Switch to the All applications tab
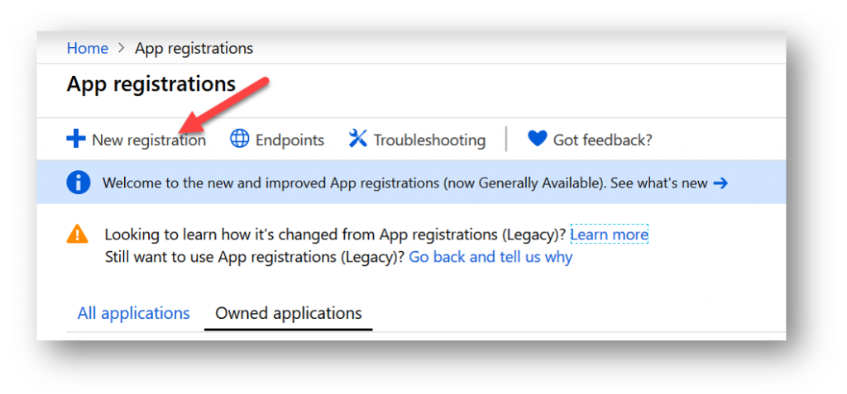This screenshot has width=847, height=394. 133,313
